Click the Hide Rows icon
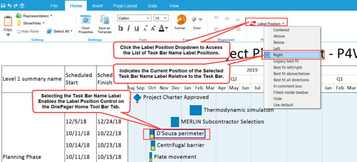 click(x=19, y=31)
